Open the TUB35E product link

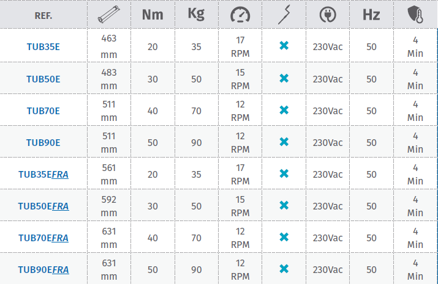coord(43,47)
